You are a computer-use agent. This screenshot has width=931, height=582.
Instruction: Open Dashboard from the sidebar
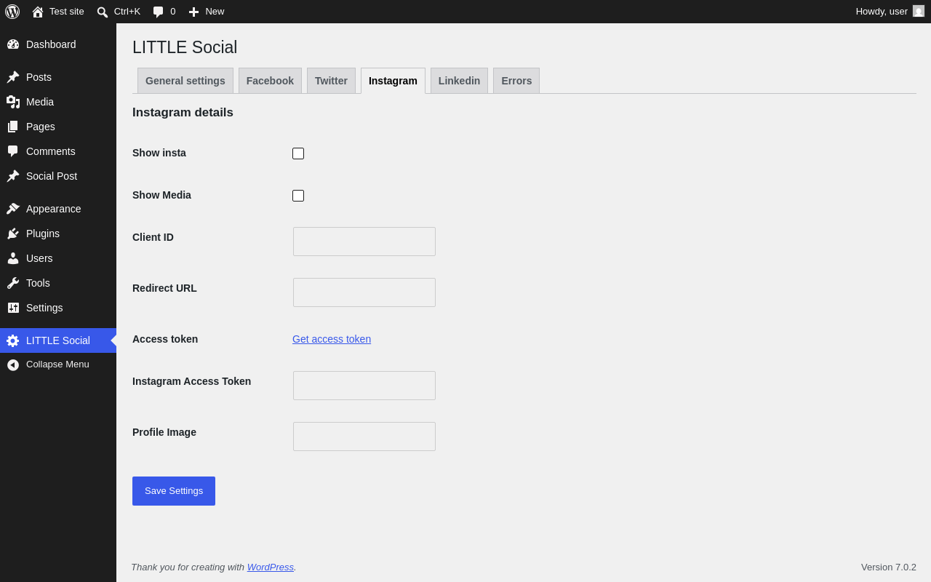tap(58, 44)
